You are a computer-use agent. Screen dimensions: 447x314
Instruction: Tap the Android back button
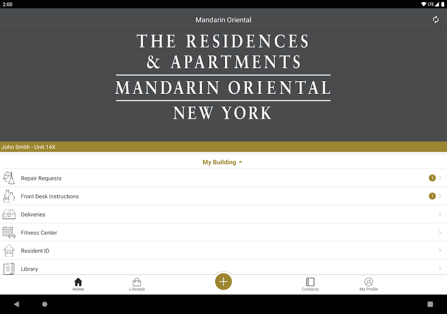(16, 304)
